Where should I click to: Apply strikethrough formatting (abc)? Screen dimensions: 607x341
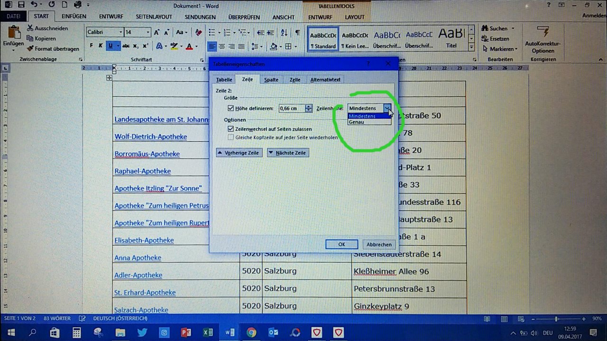tap(126, 46)
